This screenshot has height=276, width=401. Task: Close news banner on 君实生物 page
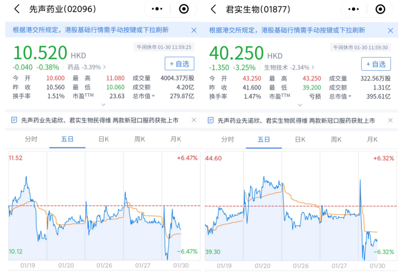tap(390, 120)
